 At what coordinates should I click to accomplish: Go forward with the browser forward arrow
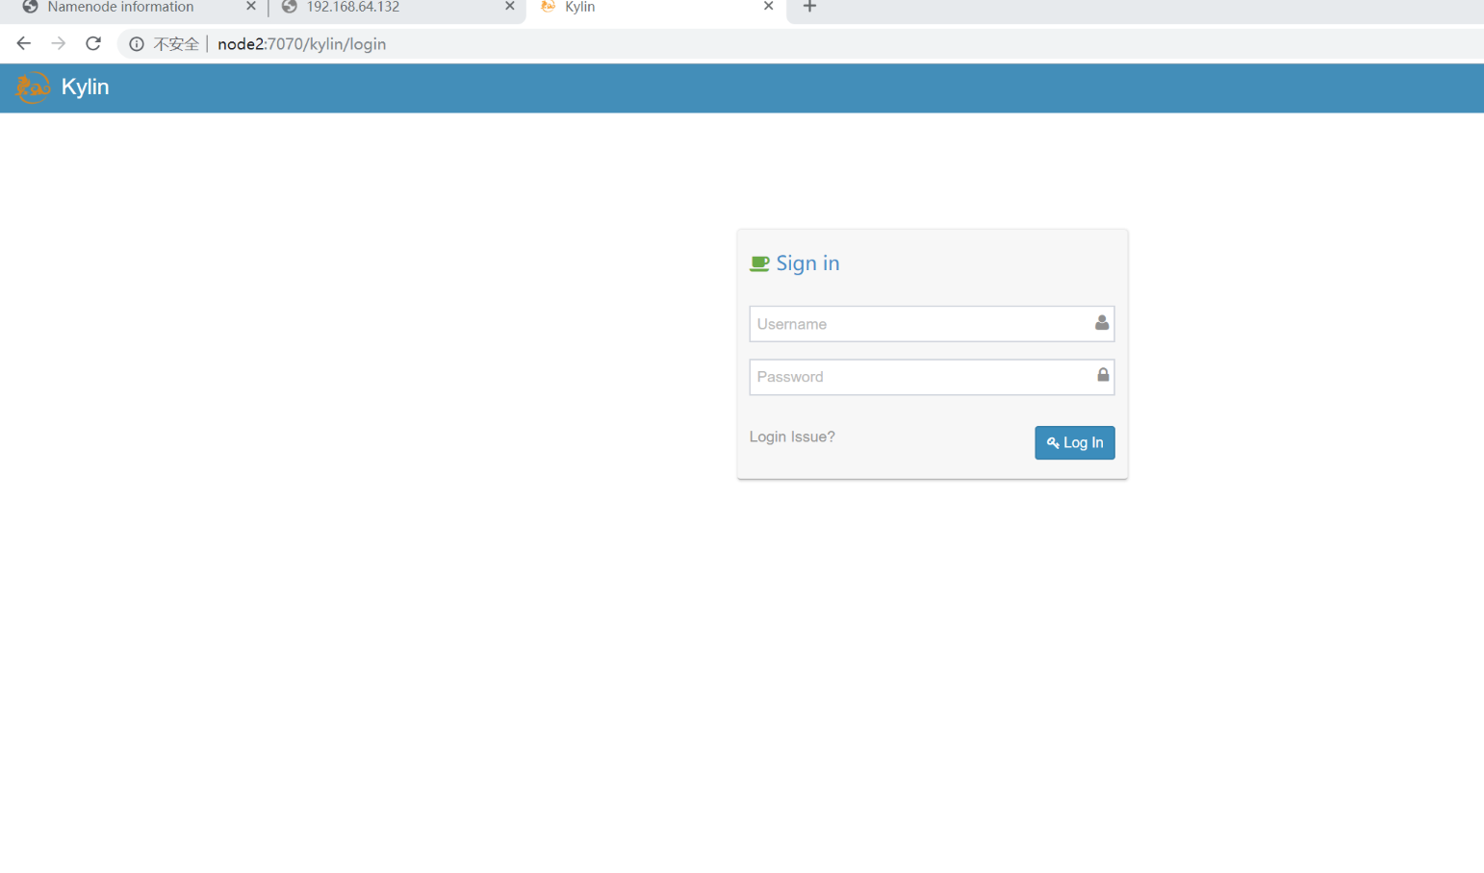click(x=59, y=43)
